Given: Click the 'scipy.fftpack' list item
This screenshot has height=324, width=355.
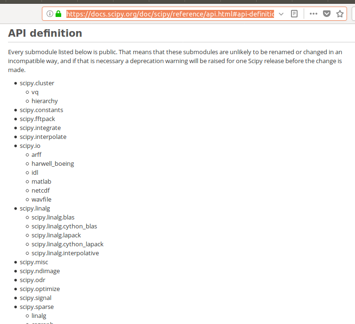Looking at the screenshot, I should pyautogui.click(x=37, y=119).
